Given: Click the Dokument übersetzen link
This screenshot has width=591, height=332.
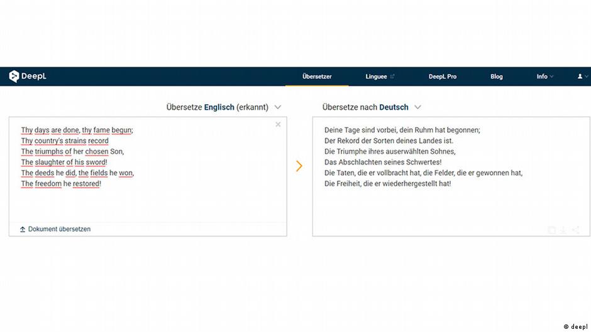Looking at the screenshot, I should (59, 230).
